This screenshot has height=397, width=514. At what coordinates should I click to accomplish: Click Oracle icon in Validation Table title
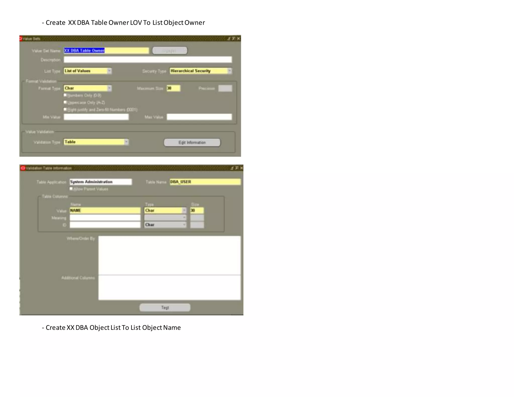coord(23,168)
